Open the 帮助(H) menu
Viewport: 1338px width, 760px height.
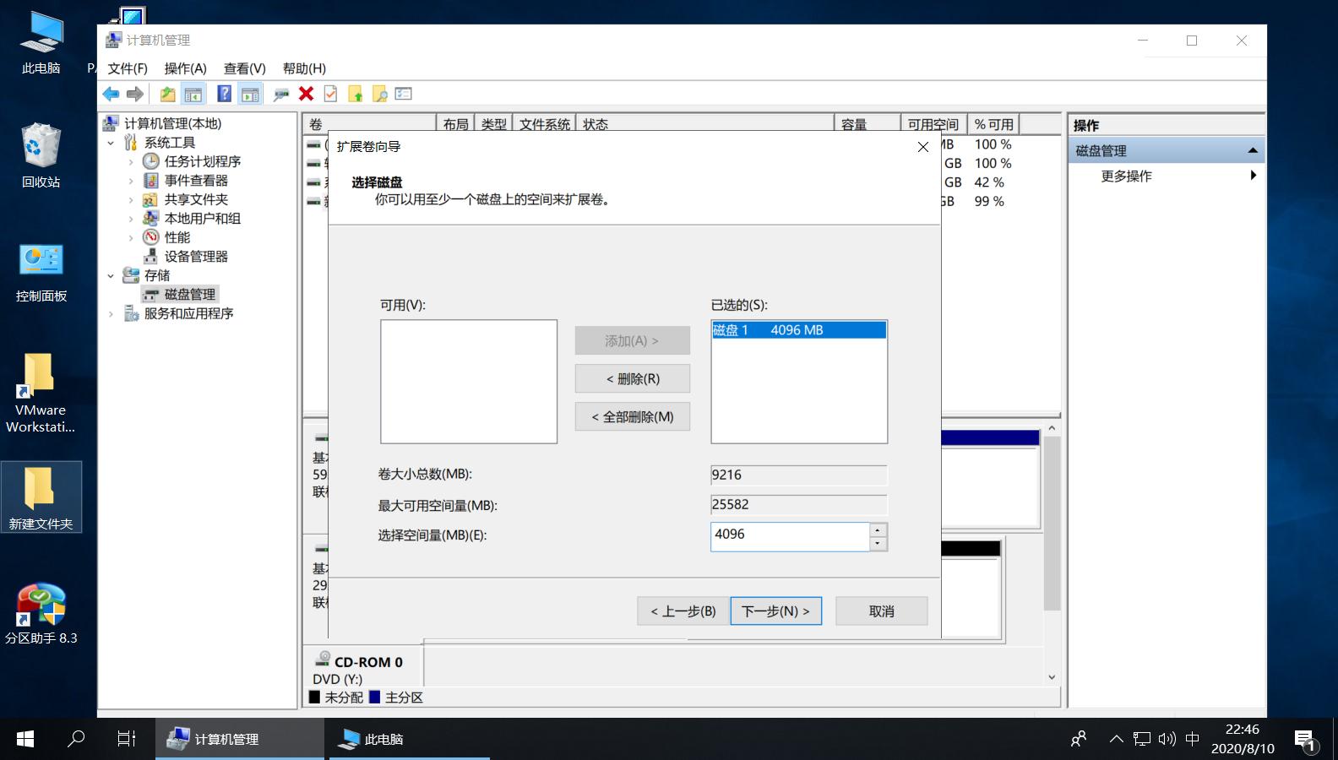pyautogui.click(x=304, y=68)
